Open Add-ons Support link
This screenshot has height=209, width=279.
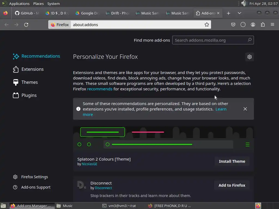32,187
